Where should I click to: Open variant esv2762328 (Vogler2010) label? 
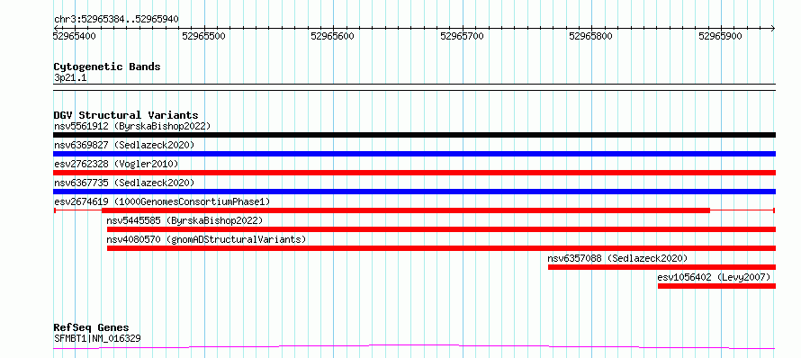coord(116,164)
